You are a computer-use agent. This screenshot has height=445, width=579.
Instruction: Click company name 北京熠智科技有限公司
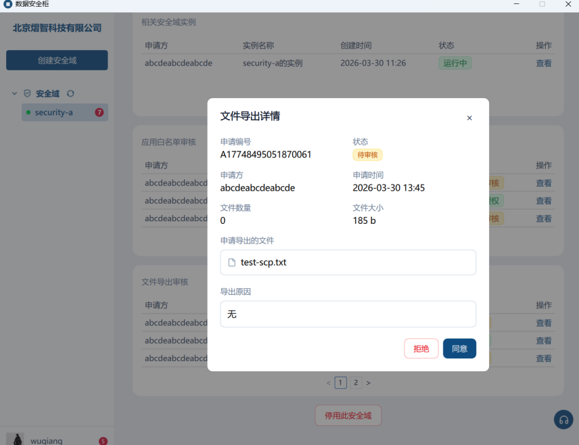point(57,28)
